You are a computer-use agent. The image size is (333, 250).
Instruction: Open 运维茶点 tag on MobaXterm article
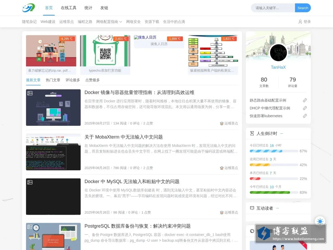coord(231,168)
